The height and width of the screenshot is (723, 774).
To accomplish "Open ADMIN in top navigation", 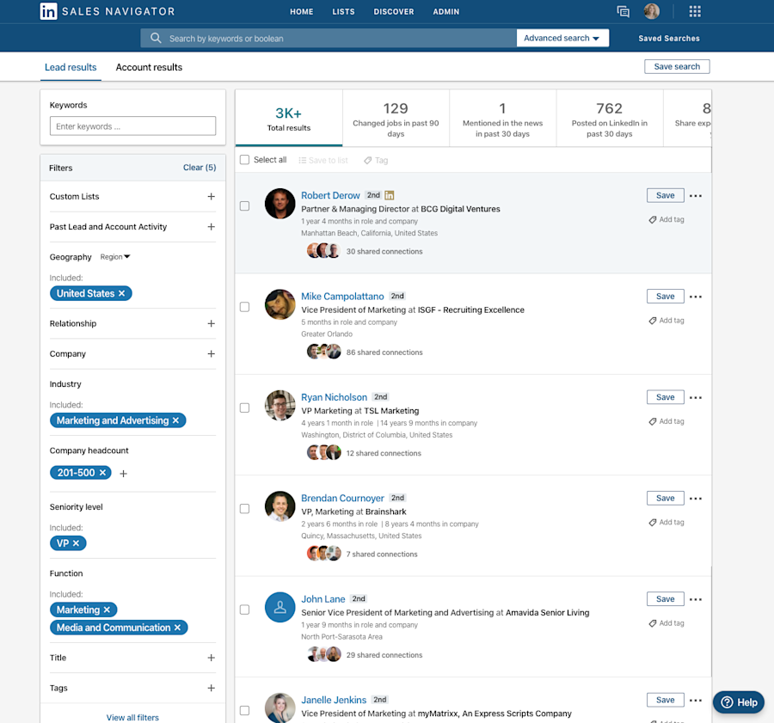I will (x=446, y=11).
